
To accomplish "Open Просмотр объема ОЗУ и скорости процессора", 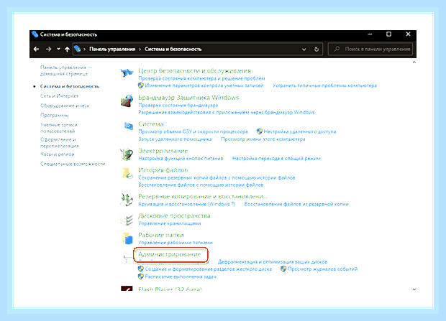I will [193, 131].
